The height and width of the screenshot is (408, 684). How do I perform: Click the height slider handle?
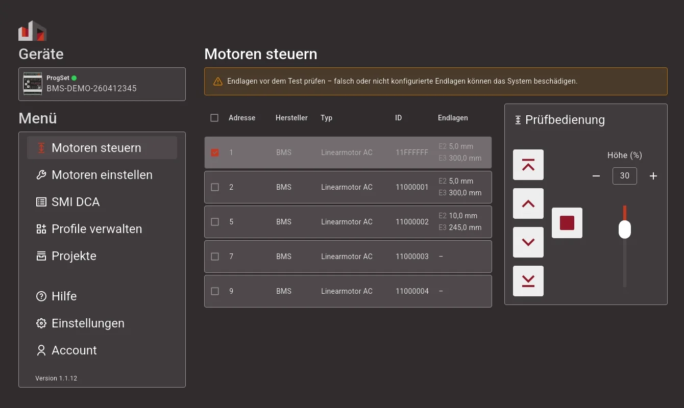coord(625,229)
